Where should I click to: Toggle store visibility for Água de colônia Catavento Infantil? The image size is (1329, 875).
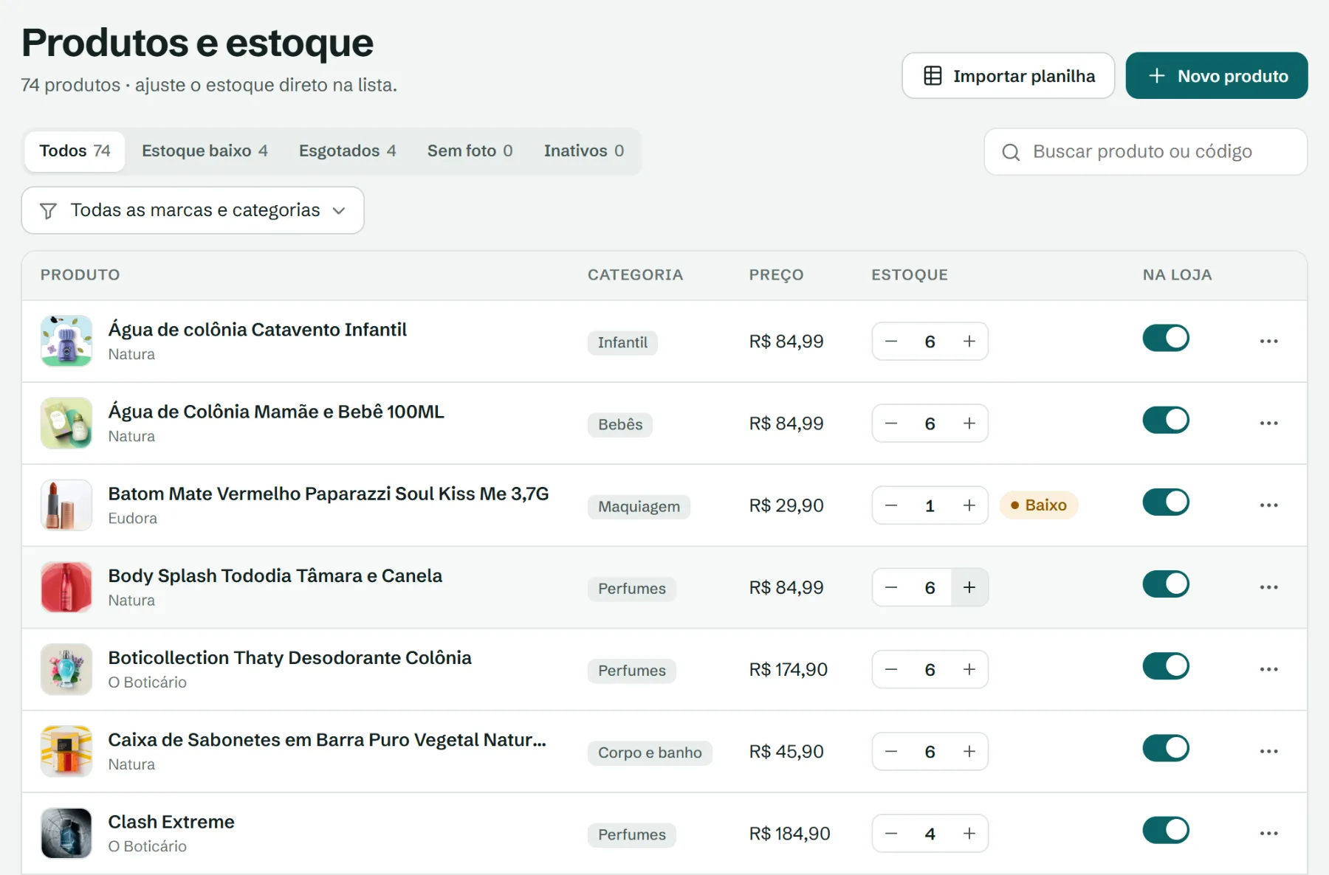[1166, 338]
